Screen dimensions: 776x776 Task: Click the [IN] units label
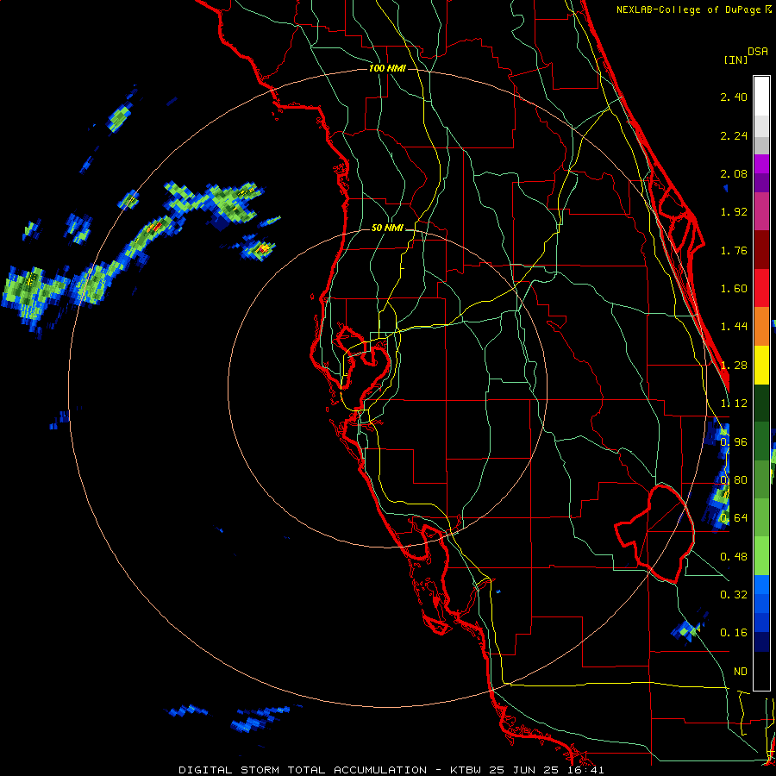[735, 59]
